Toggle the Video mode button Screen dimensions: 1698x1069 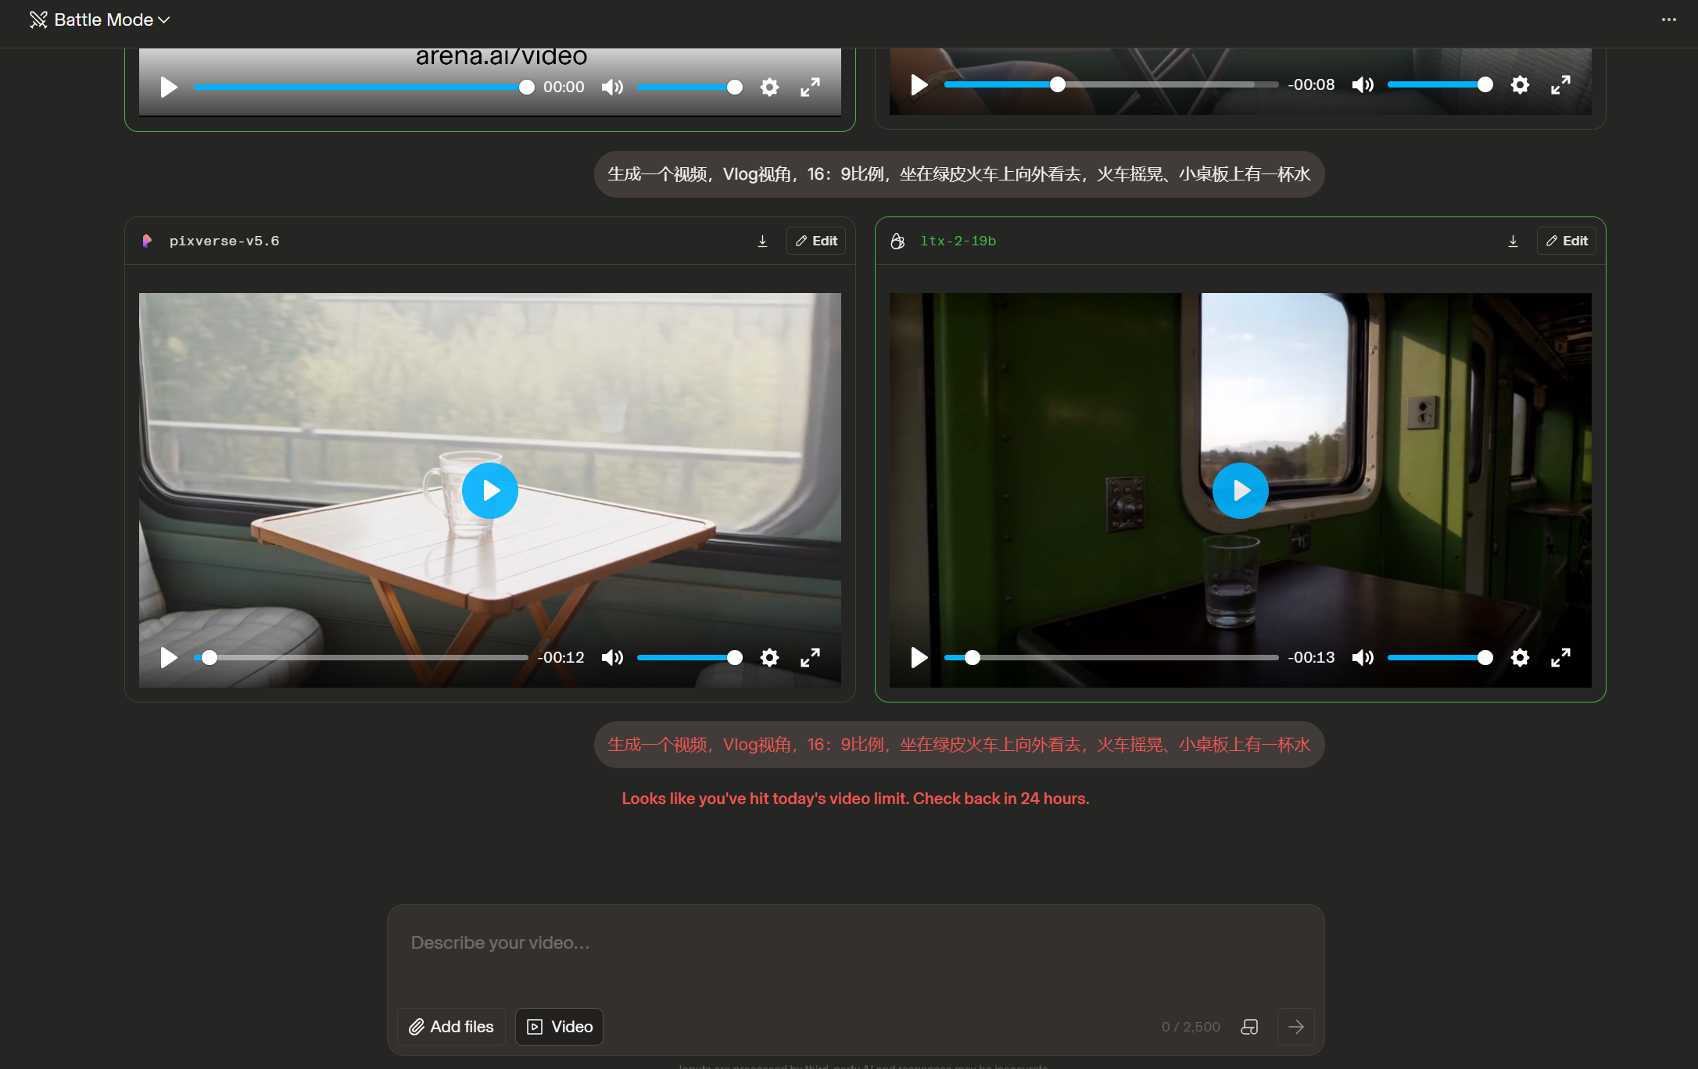coord(559,1027)
